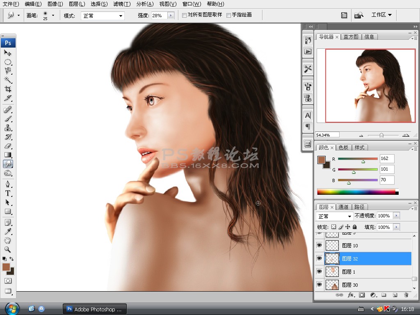
Task: Click the navigator zoom out button
Action: pyautogui.click(x=361, y=135)
